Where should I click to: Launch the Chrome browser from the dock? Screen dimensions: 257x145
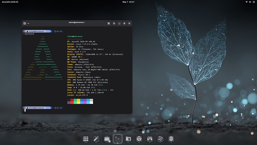click(x=139, y=139)
